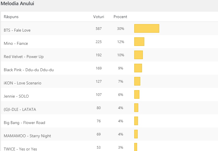Click the "(G)I-DLE - LATATA" entry
The image size is (218, 151).
point(20,109)
